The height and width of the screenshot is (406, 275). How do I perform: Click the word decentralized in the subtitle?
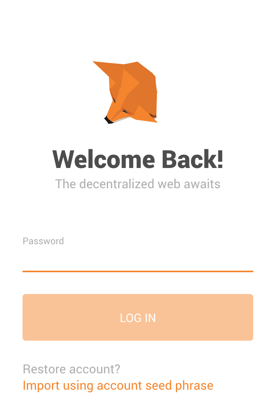pos(117,184)
